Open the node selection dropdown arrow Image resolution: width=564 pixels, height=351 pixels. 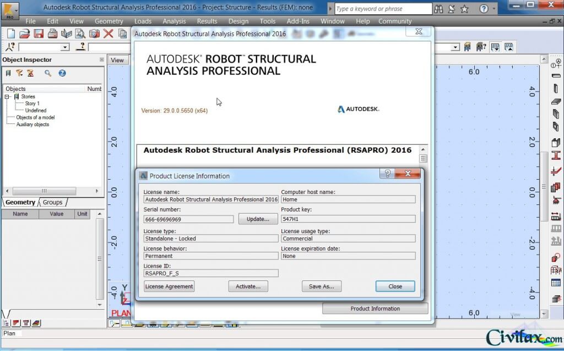[x=65, y=47]
